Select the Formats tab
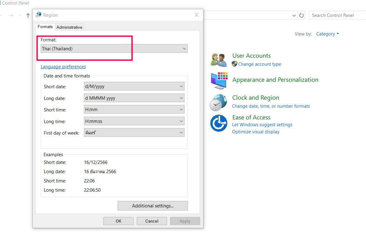Screen dimensions: 366x242 pos(45,27)
